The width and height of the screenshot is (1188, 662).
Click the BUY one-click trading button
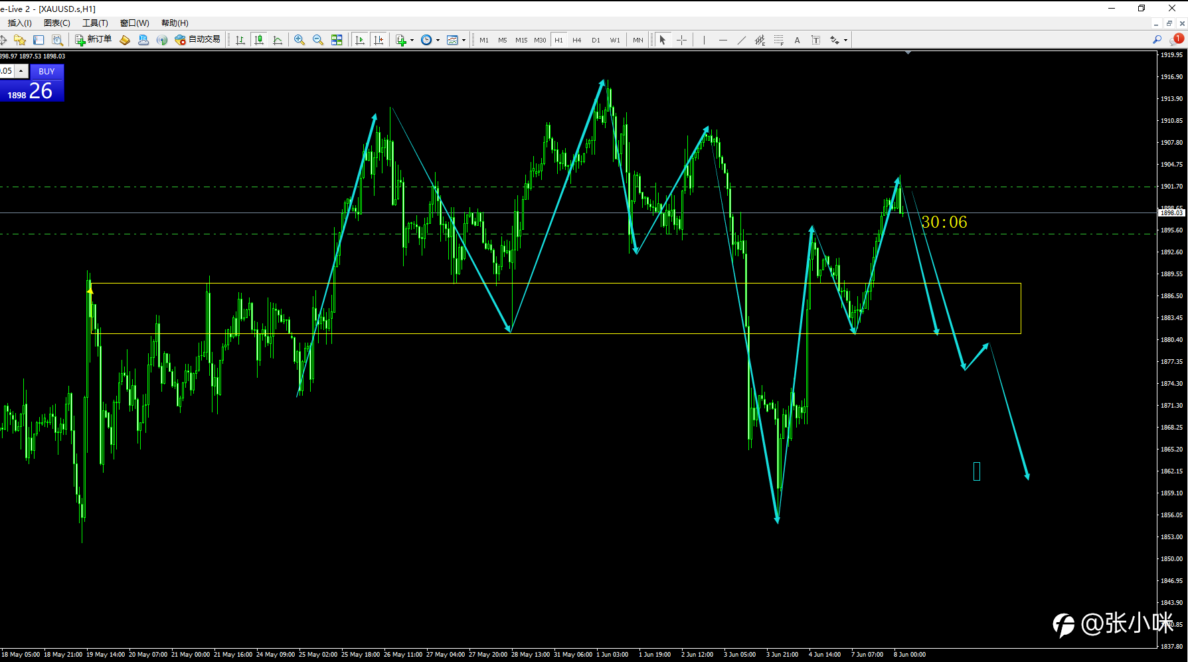click(x=46, y=71)
